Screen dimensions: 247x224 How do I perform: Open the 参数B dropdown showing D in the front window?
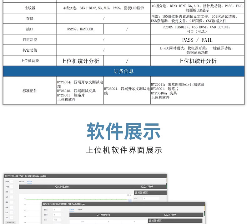[x=57, y=215]
